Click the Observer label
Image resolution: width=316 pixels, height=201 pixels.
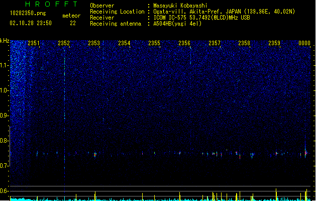click(102, 6)
